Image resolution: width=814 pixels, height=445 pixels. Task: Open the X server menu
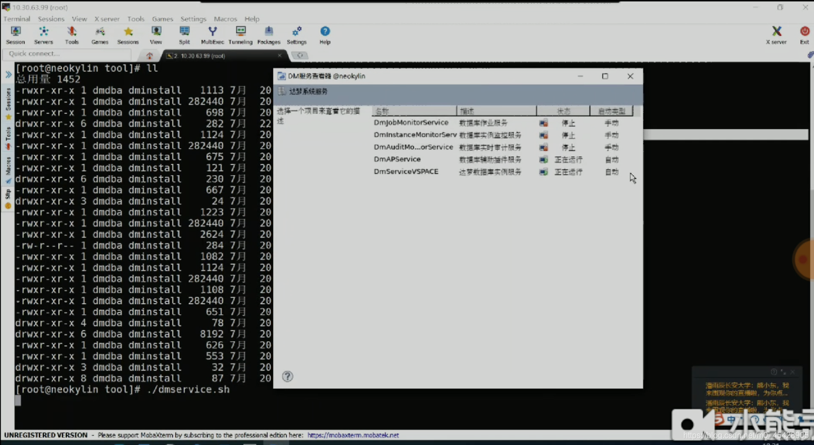[107, 19]
